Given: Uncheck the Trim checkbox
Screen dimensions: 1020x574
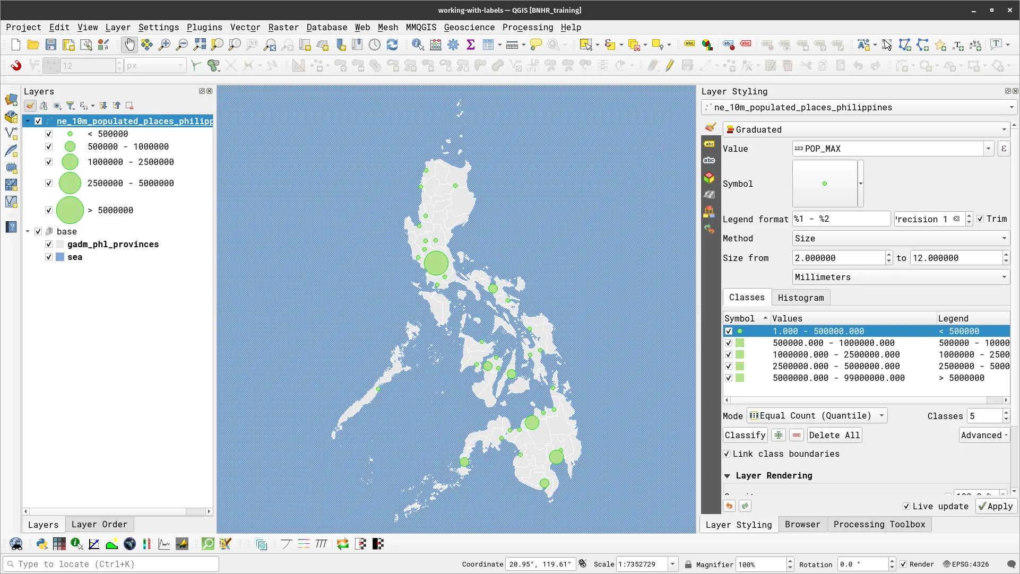Looking at the screenshot, I should tap(981, 219).
